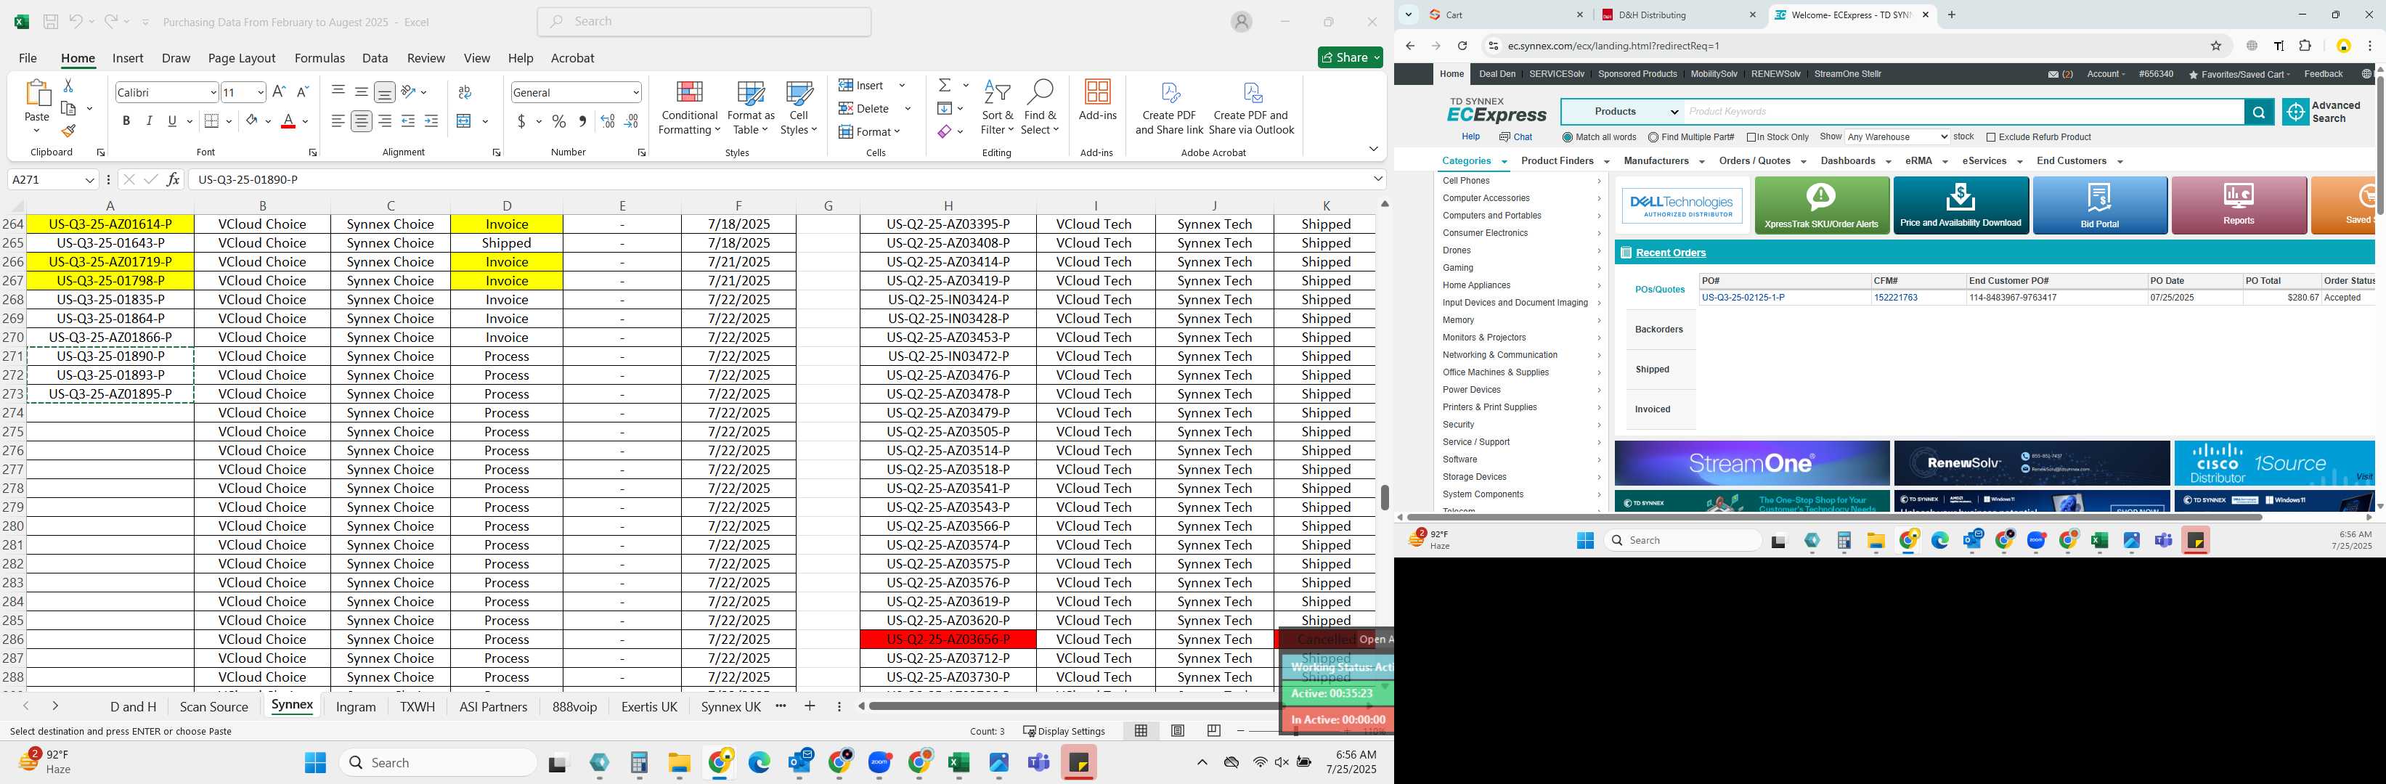Click the Insert Function fx icon
The height and width of the screenshot is (784, 2386).
click(x=174, y=179)
